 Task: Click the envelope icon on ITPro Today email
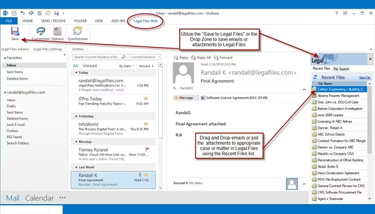(146, 98)
